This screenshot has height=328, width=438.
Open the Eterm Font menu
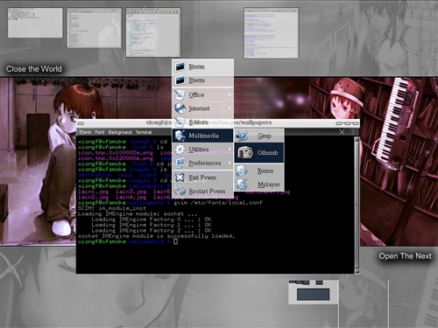click(x=100, y=132)
